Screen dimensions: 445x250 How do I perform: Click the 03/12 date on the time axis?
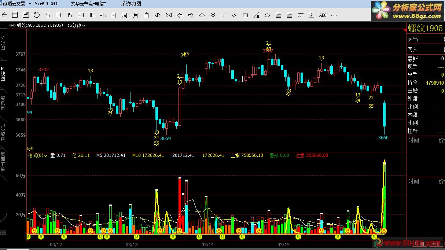[56, 245]
